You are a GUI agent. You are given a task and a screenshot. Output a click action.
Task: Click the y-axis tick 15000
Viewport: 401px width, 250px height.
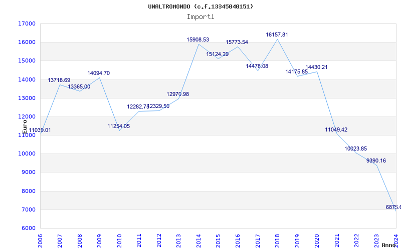27,61
